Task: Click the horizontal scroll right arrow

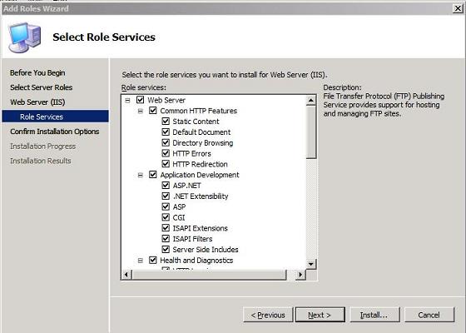Action: click(x=300, y=275)
